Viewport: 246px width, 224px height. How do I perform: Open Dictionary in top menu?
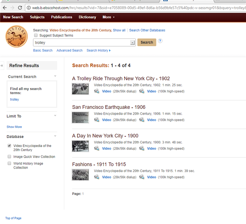pos(87,17)
